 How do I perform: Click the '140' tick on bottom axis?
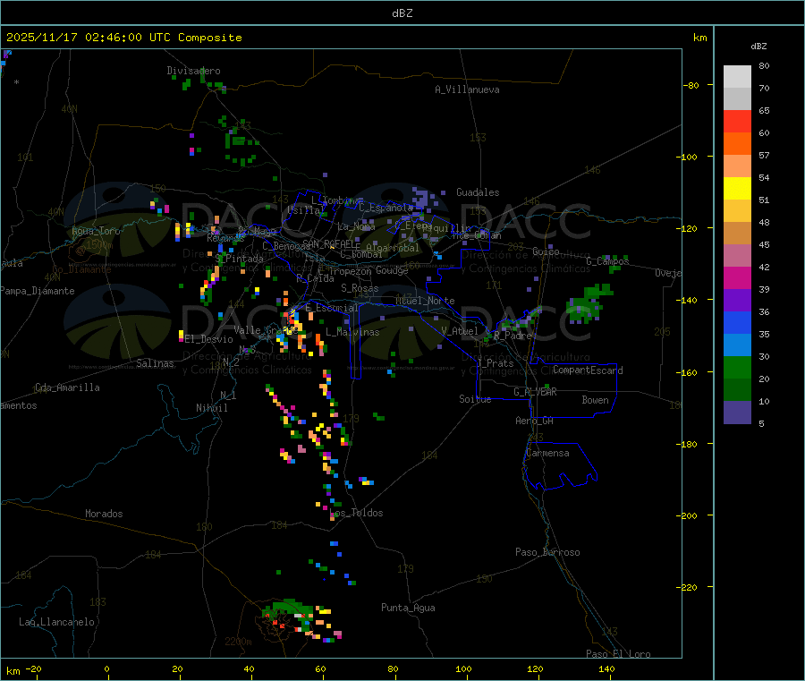(x=606, y=668)
